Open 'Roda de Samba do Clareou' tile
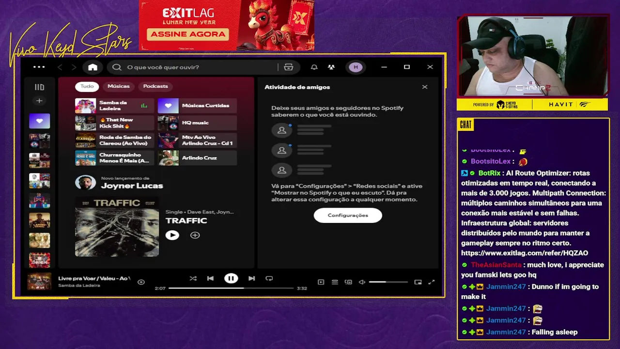 point(114,141)
